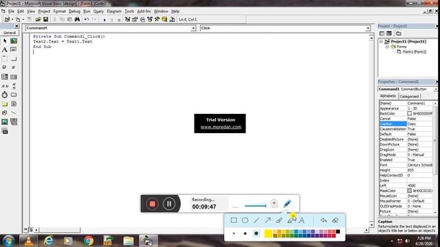This screenshot has width=440, height=247.
Task: Select the Image control in the toolbox
Action: [5, 122]
